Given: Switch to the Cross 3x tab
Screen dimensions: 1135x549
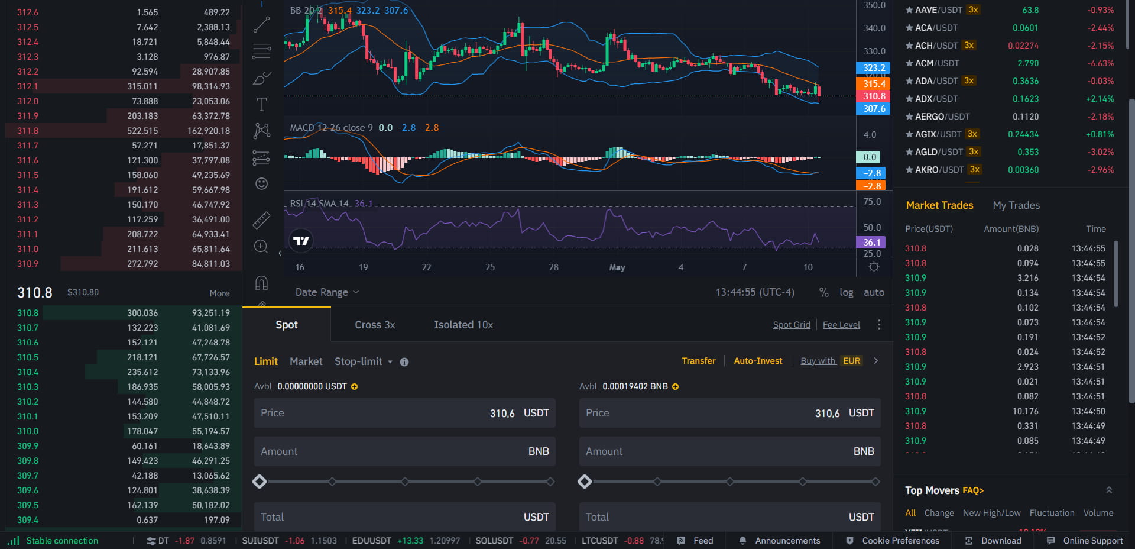Looking at the screenshot, I should 375,325.
